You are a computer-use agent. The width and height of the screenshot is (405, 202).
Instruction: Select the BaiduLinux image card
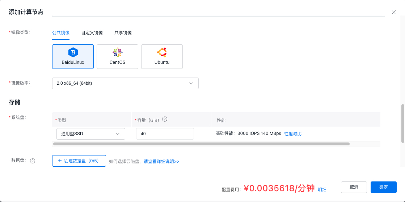tap(73, 57)
